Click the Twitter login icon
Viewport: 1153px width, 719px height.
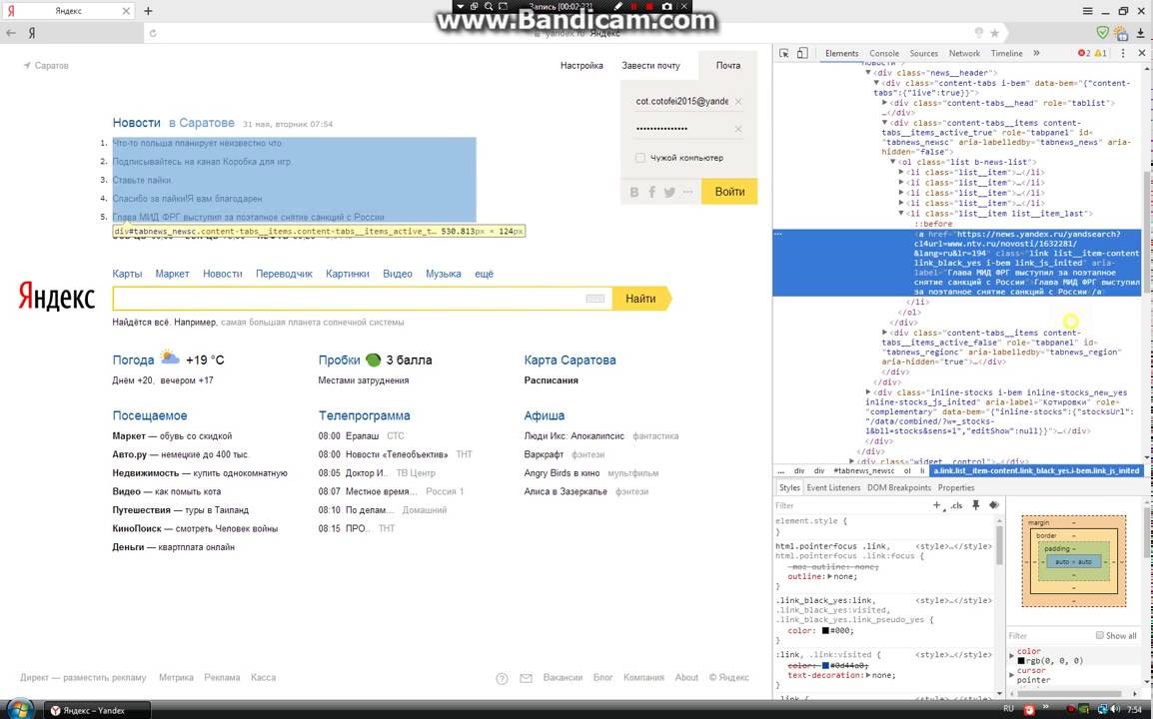click(x=669, y=192)
